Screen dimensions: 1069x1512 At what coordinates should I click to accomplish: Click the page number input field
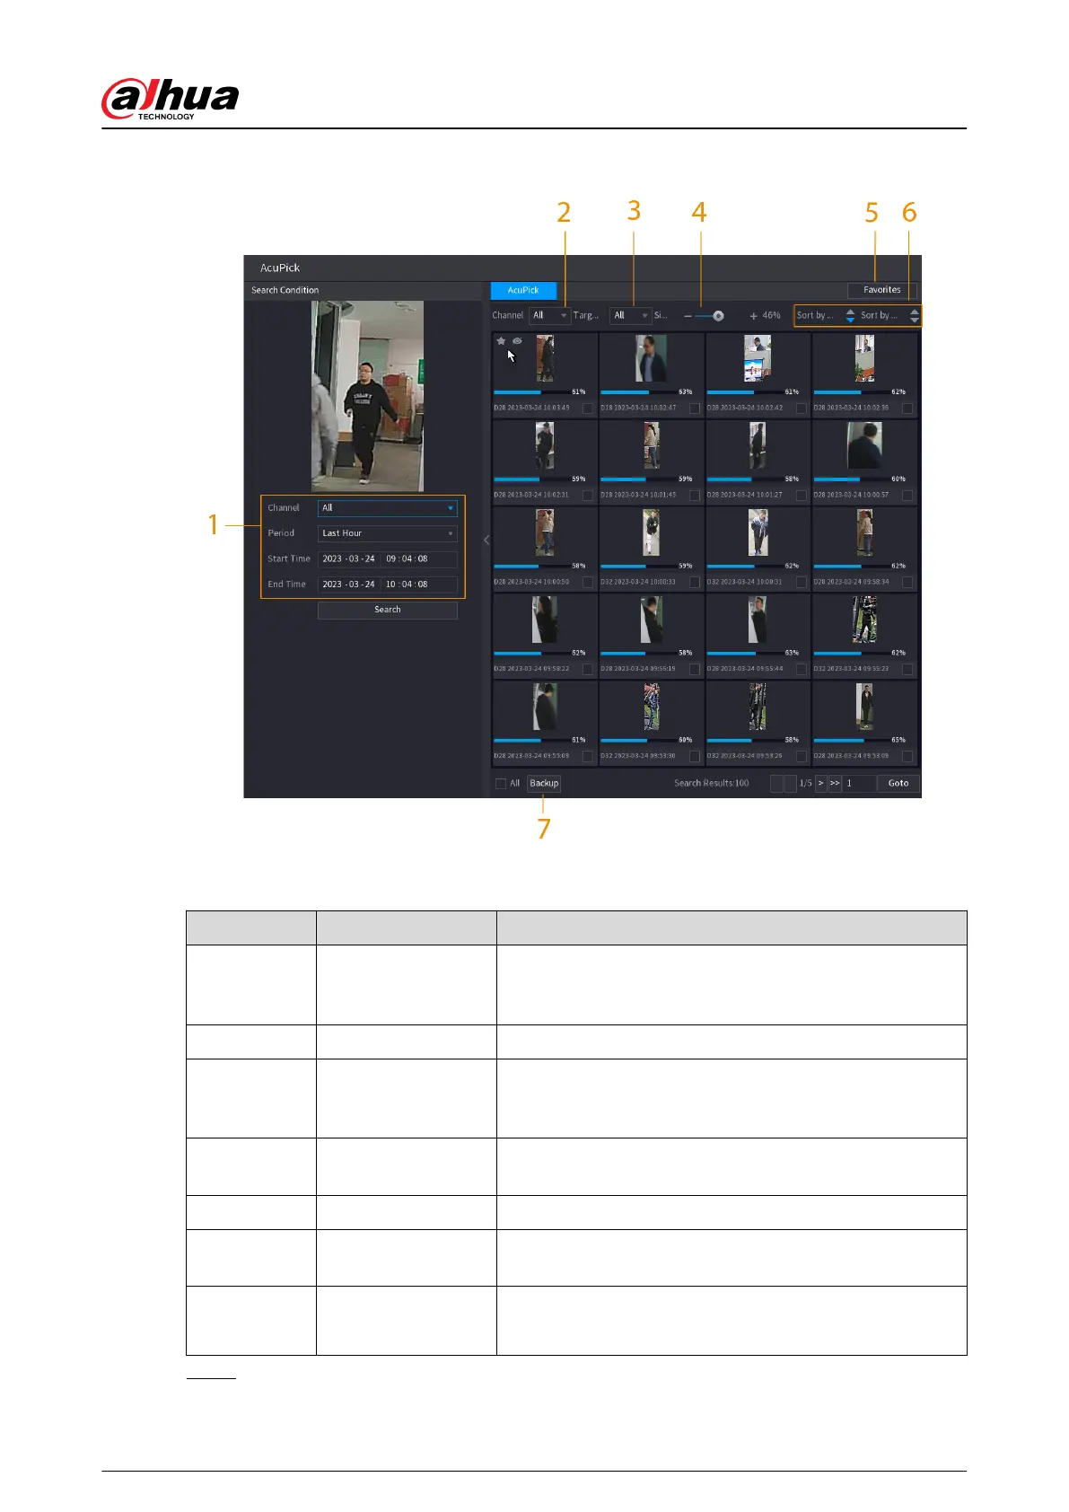click(859, 784)
